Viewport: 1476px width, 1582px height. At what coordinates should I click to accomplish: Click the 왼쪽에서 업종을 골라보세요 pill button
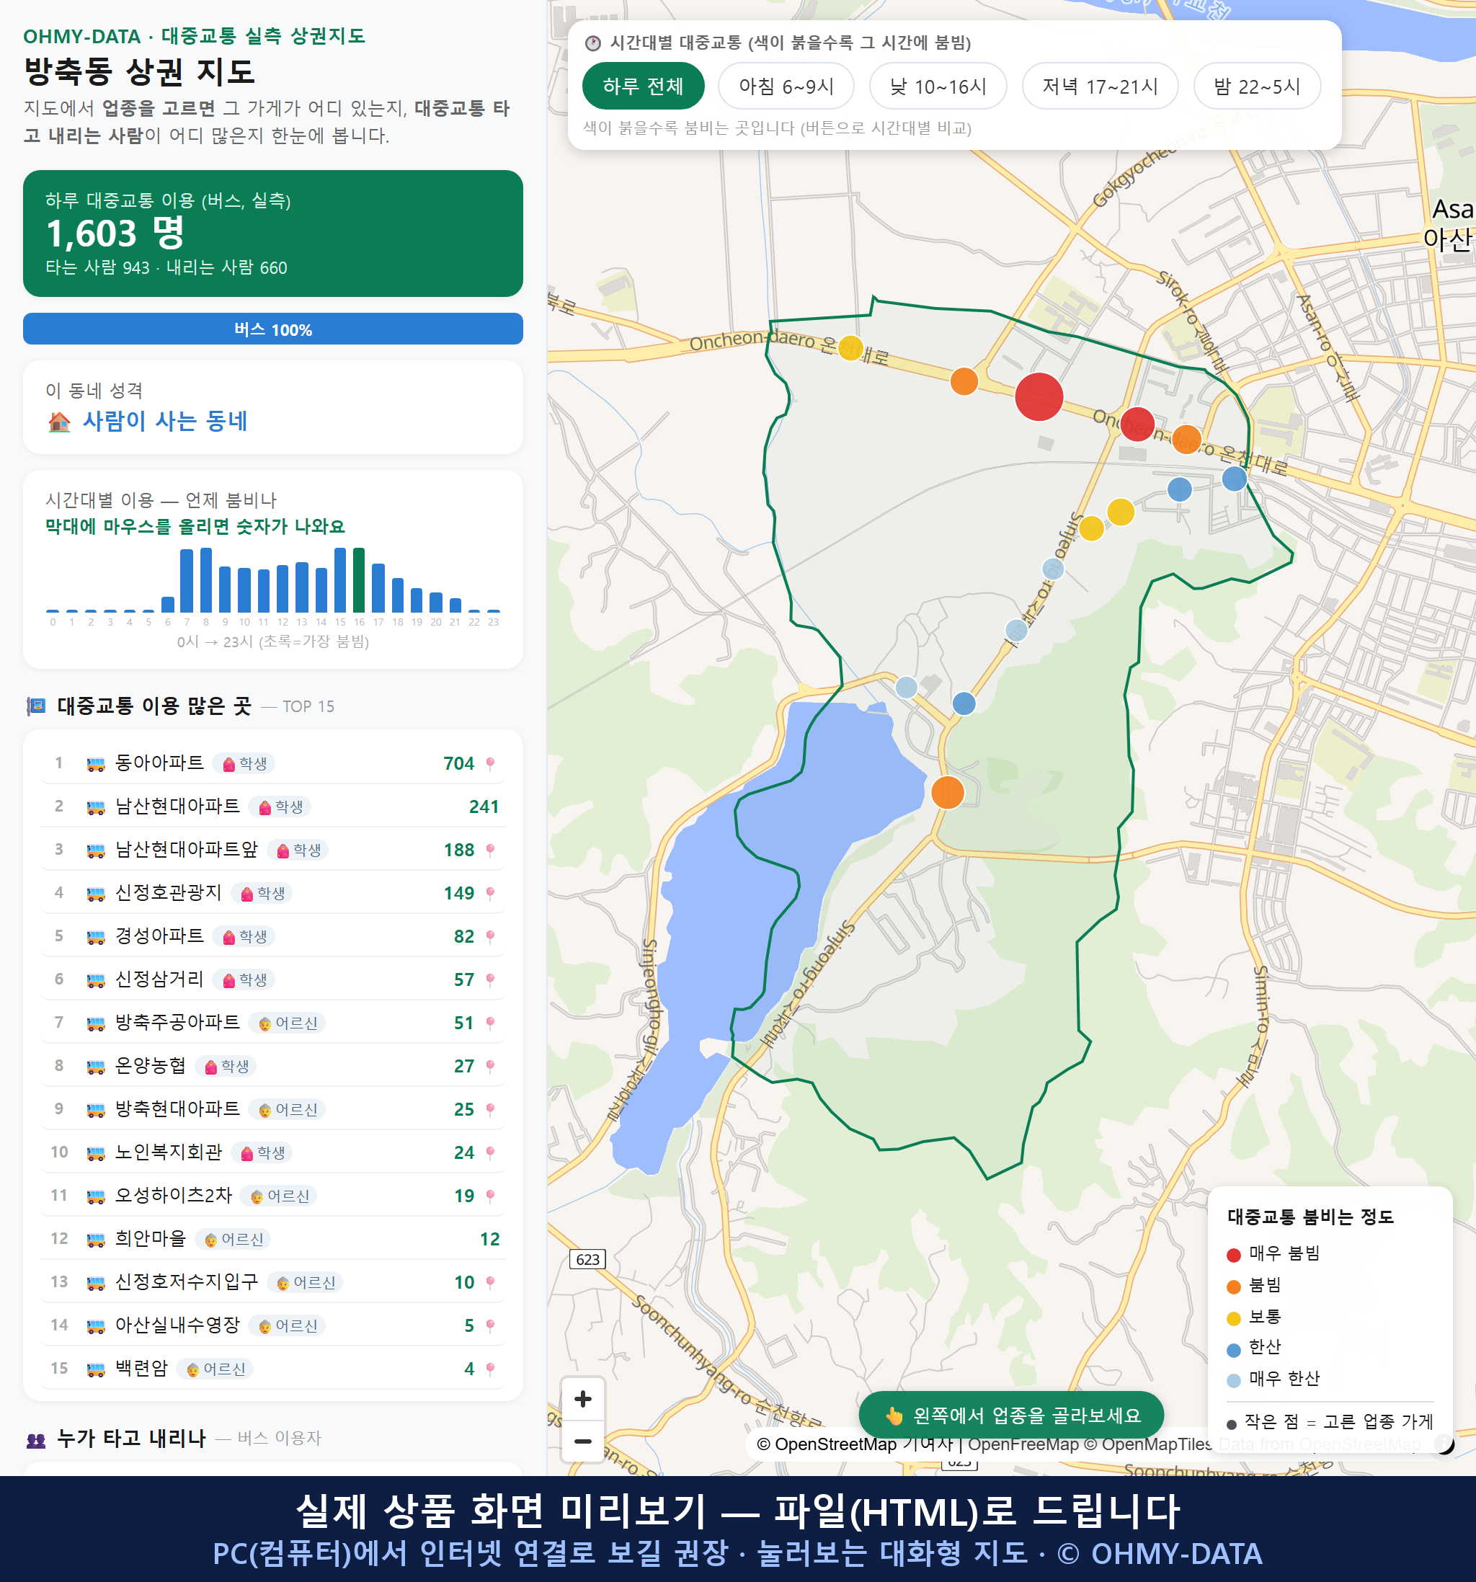pyautogui.click(x=1011, y=1415)
